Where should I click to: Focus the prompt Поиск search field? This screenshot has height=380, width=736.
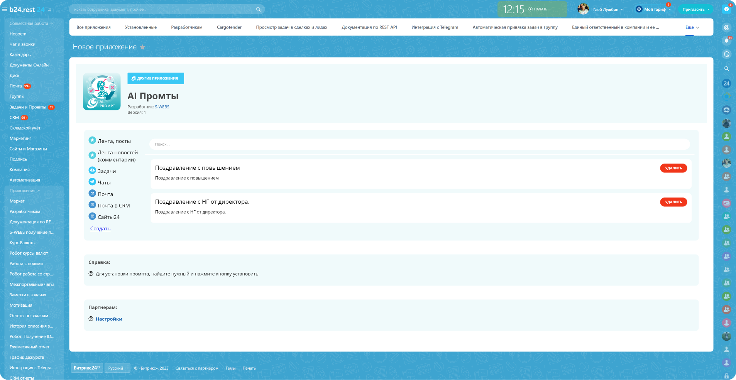pos(420,144)
